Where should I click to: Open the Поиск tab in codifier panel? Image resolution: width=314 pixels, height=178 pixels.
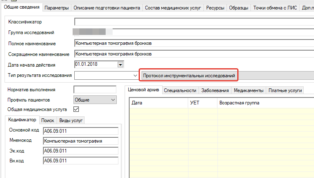click(48, 120)
